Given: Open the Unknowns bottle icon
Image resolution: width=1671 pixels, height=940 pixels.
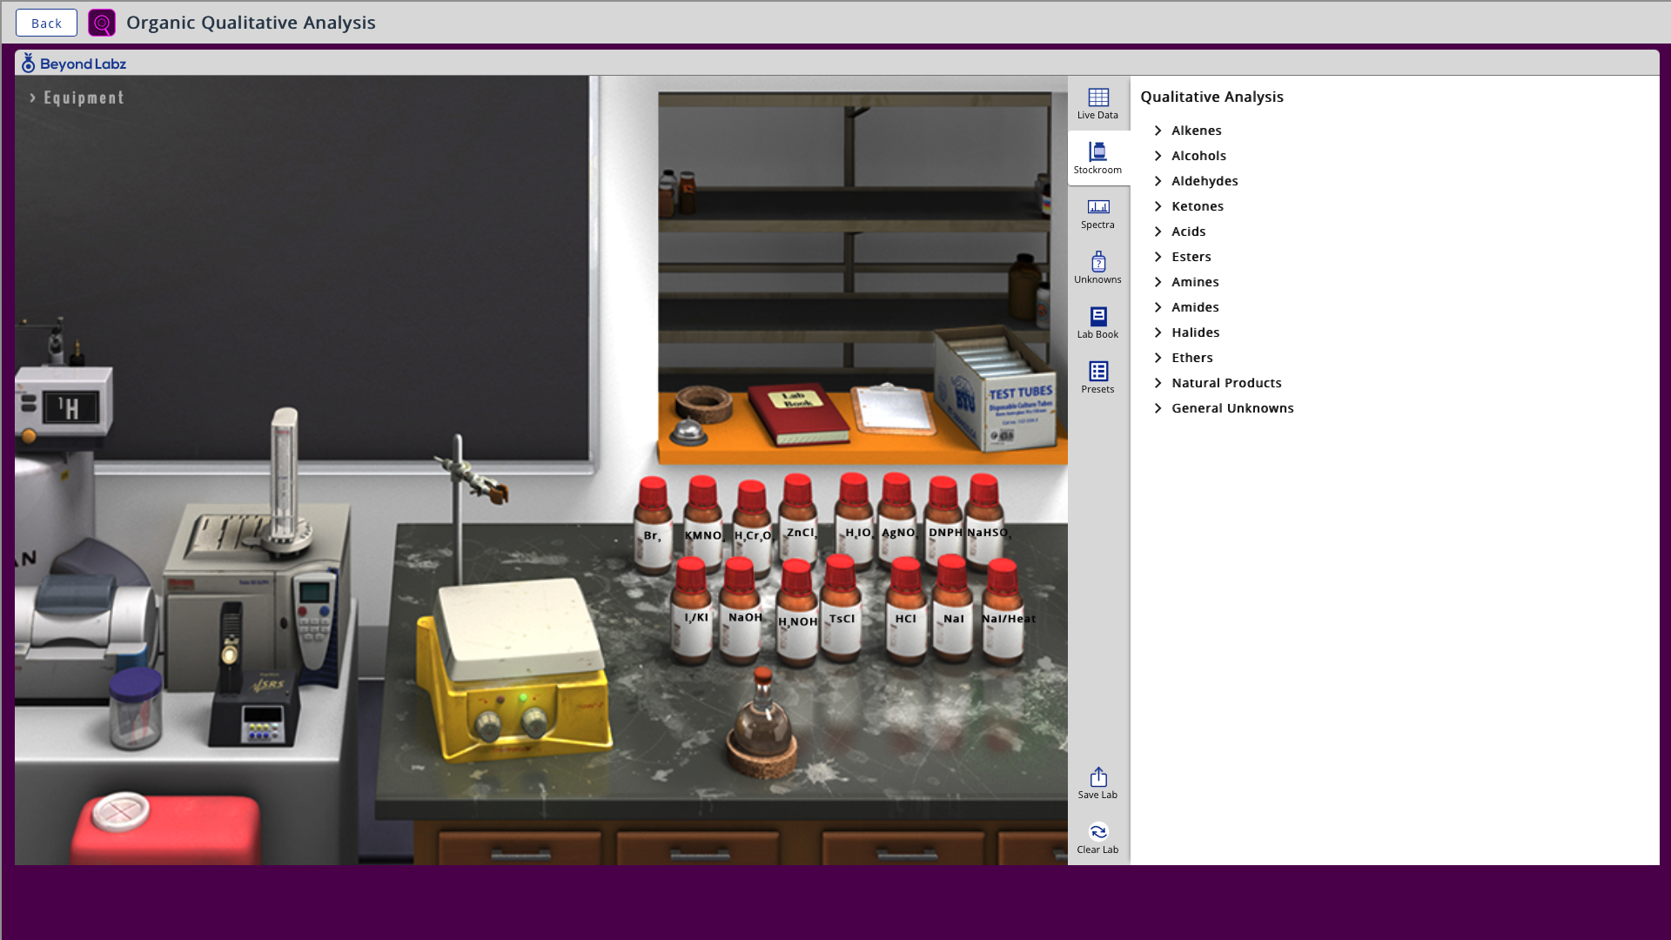Looking at the screenshot, I should click(x=1097, y=267).
